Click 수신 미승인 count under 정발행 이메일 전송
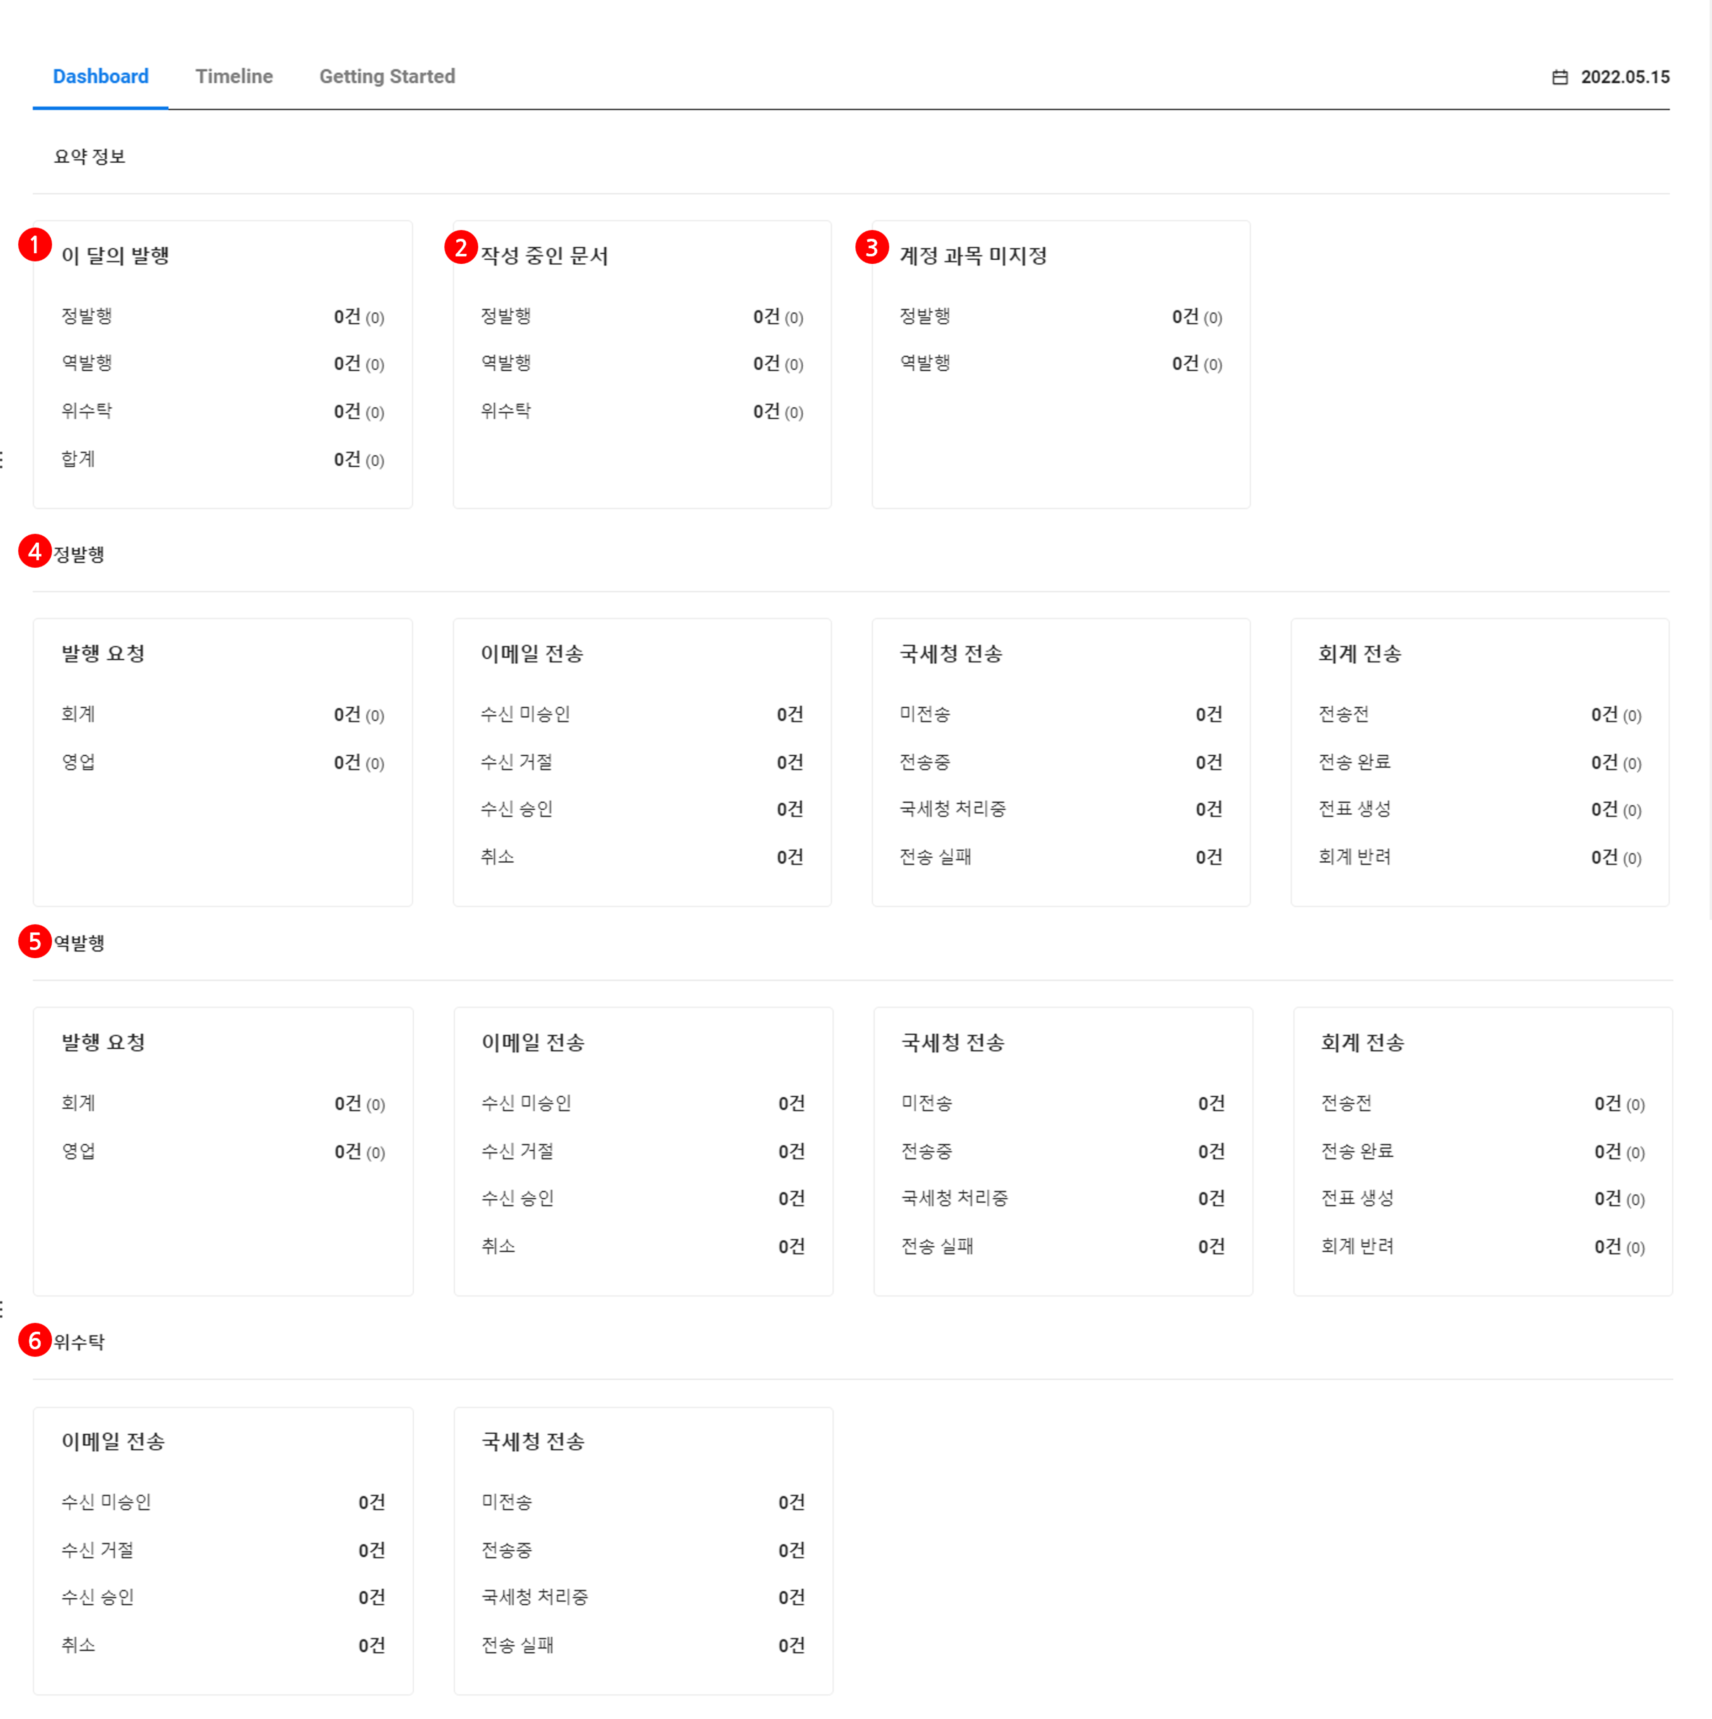The height and width of the screenshot is (1719, 1712). click(x=789, y=715)
